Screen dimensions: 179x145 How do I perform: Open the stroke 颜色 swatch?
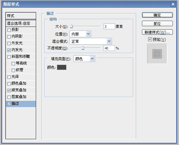62,67
